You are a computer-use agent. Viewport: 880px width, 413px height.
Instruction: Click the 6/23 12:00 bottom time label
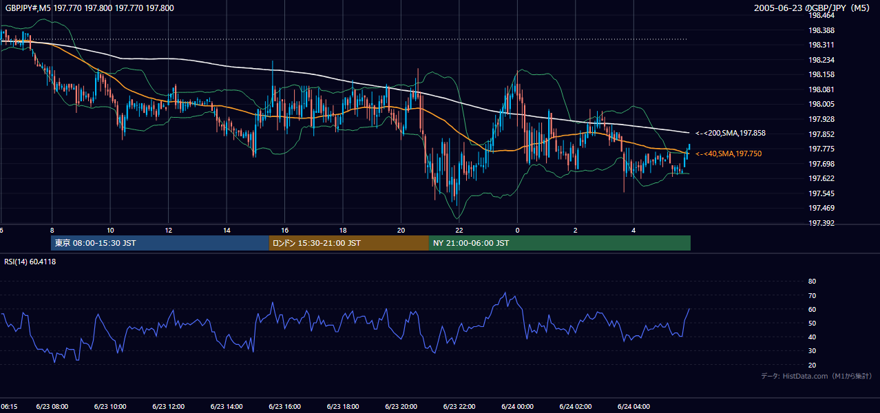coord(169,407)
